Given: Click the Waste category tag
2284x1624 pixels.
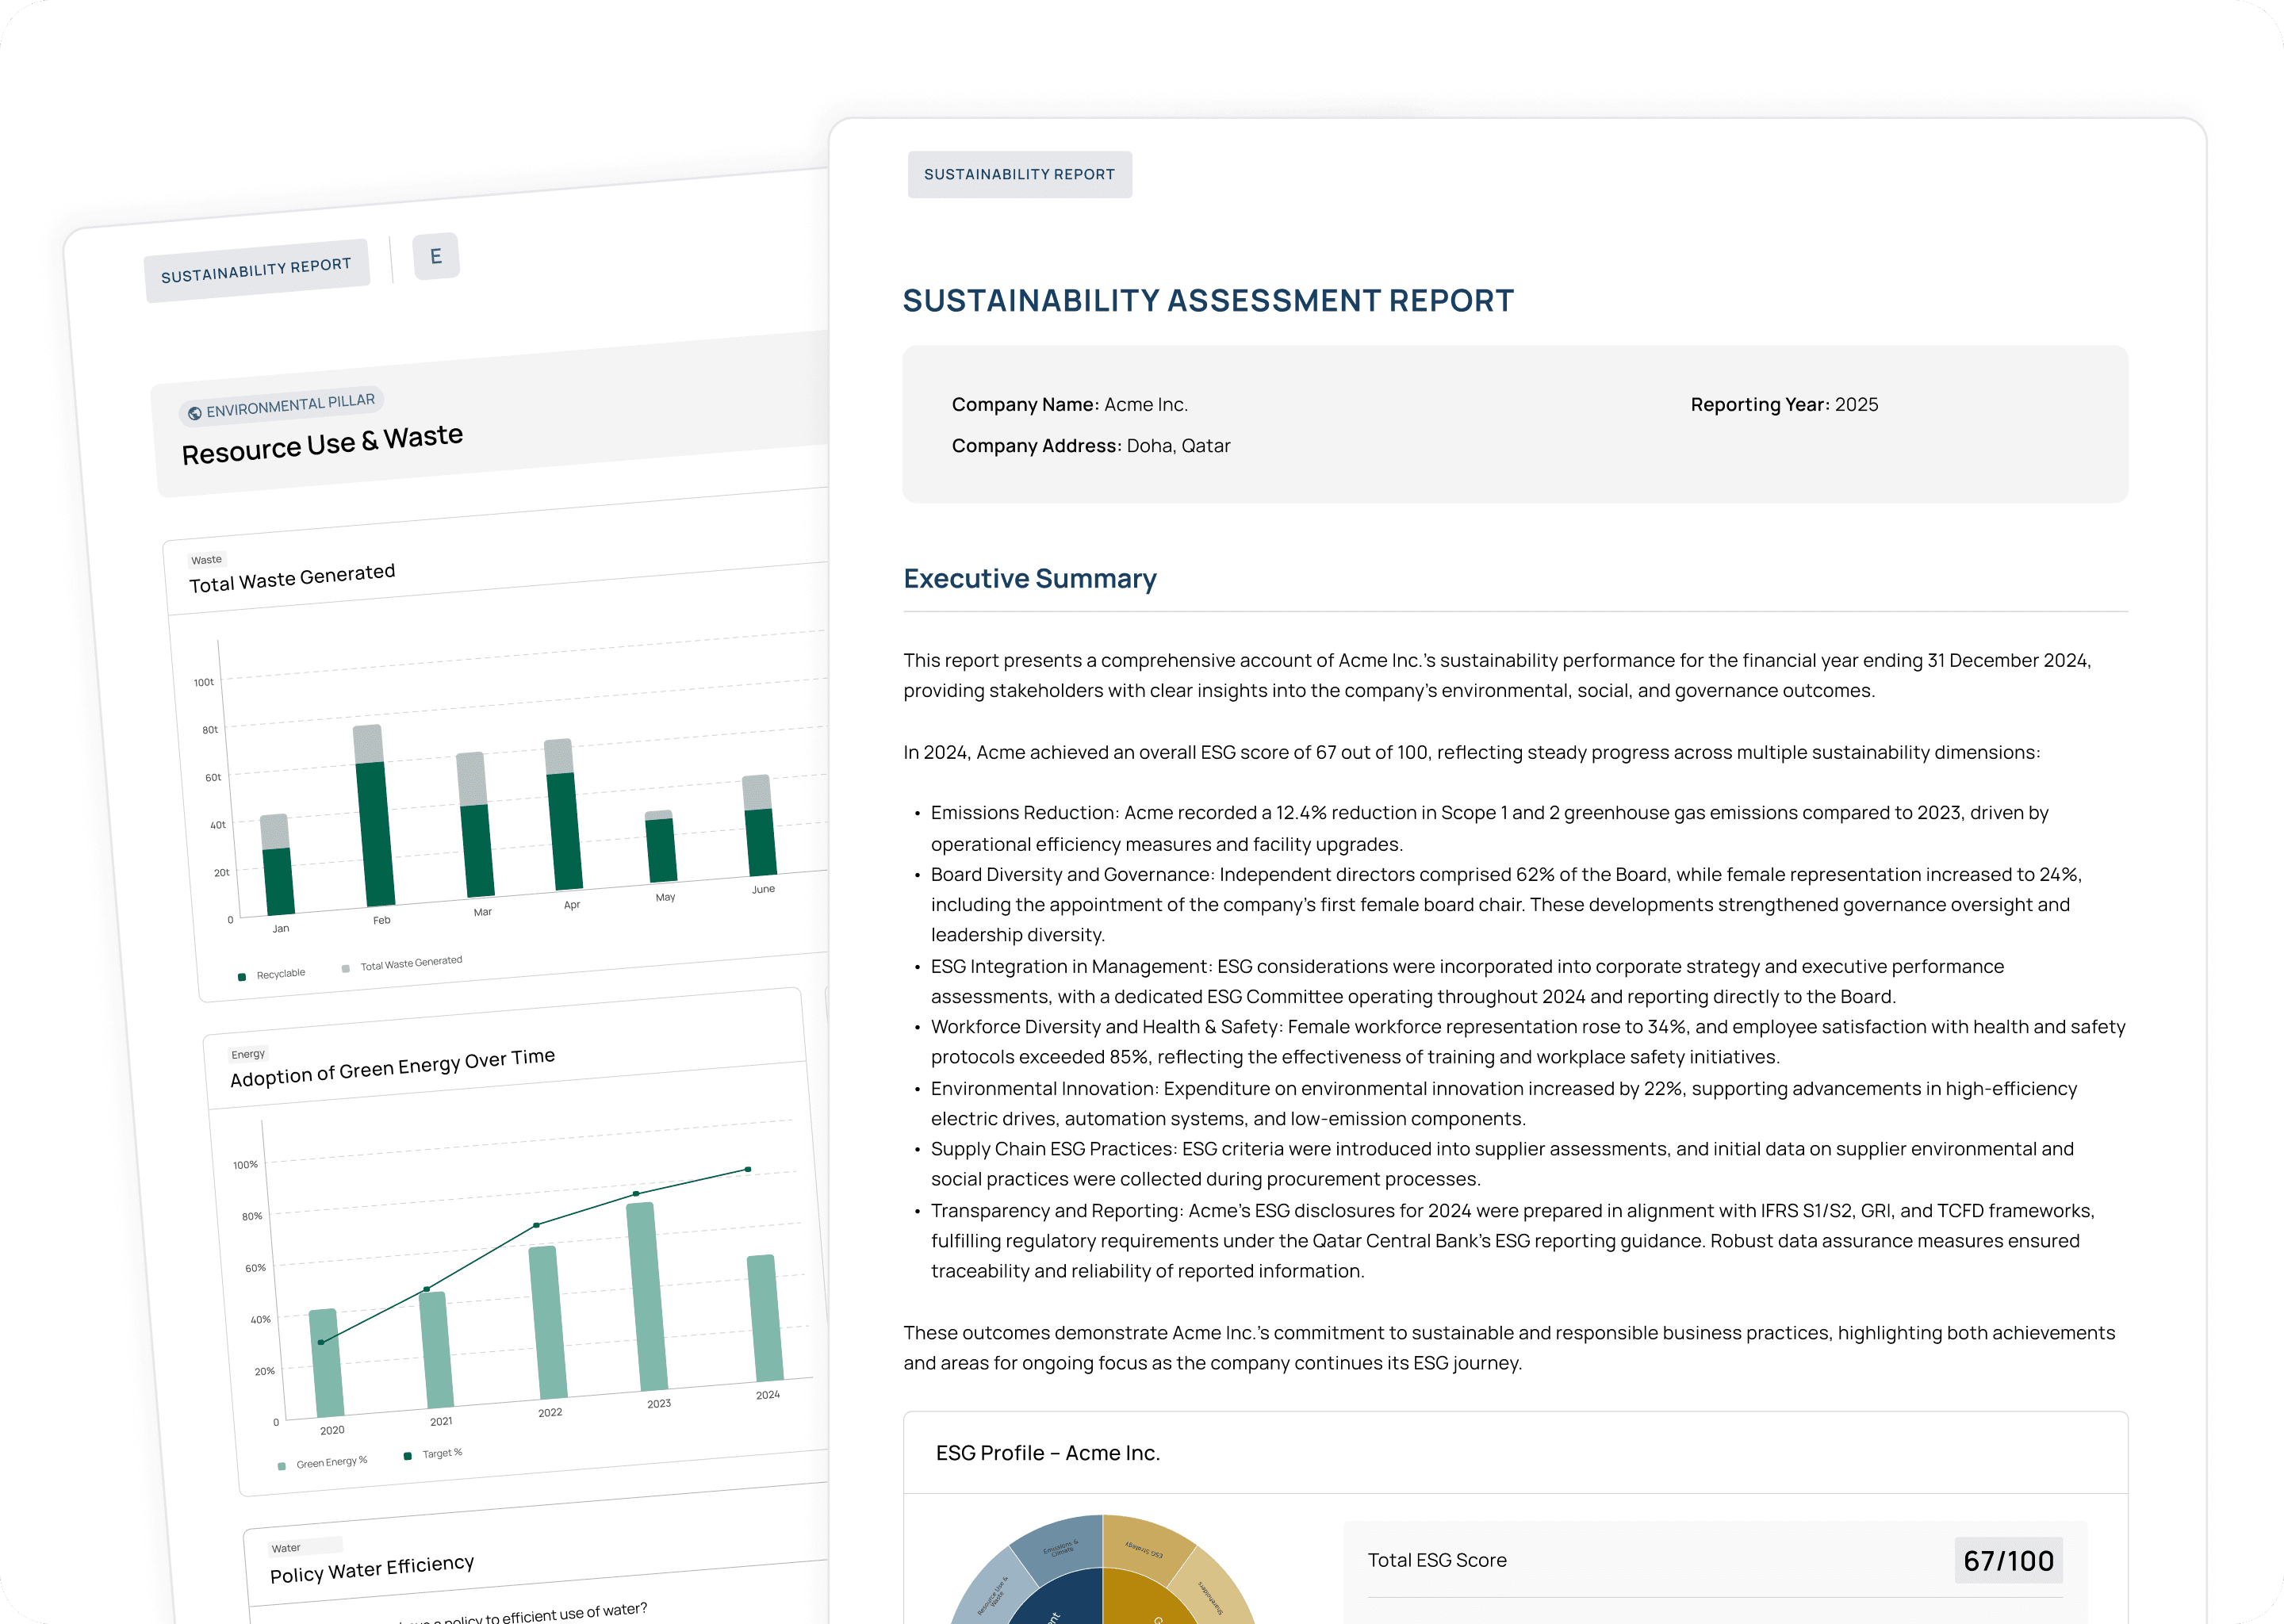Looking at the screenshot, I should click(207, 560).
